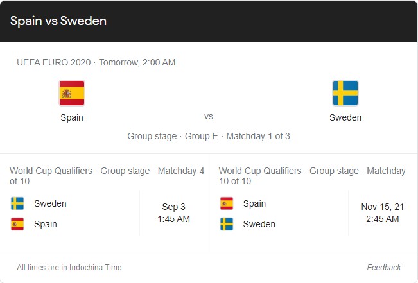418x283 pixels.
Task: Click the large Sweden flag icon
Action: 345,93
